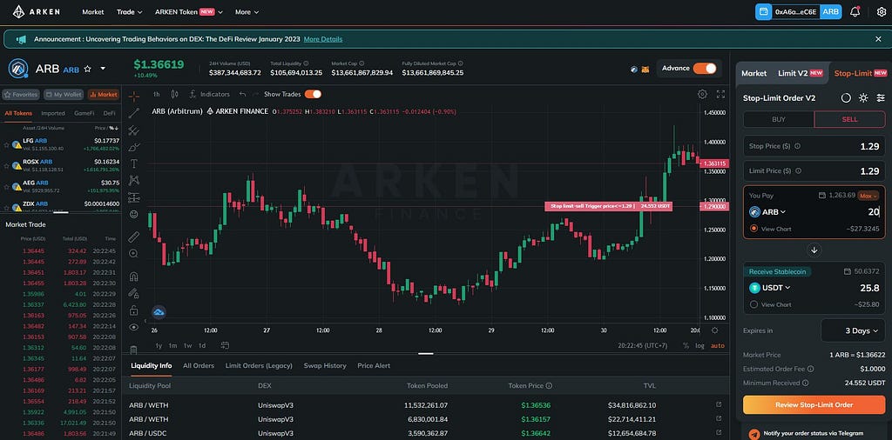This screenshot has width=892, height=440.
Task: Click the wallet icon beside the address
Action: 763,11
